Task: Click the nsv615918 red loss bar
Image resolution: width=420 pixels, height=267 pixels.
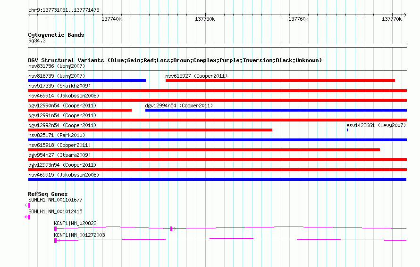Action: [x=204, y=150]
